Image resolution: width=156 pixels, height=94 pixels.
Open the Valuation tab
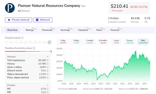tap(83, 30)
